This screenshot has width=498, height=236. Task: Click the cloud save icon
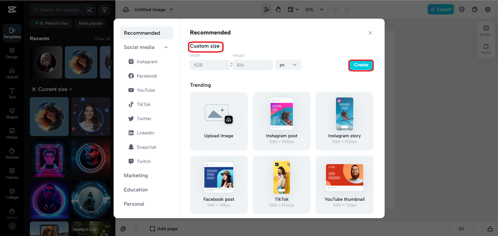pyautogui.click(x=126, y=9)
